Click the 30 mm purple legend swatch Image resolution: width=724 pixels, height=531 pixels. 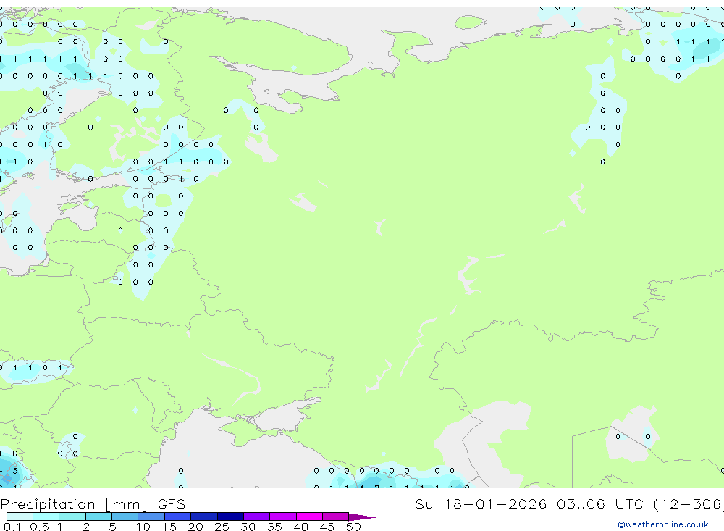click(257, 517)
